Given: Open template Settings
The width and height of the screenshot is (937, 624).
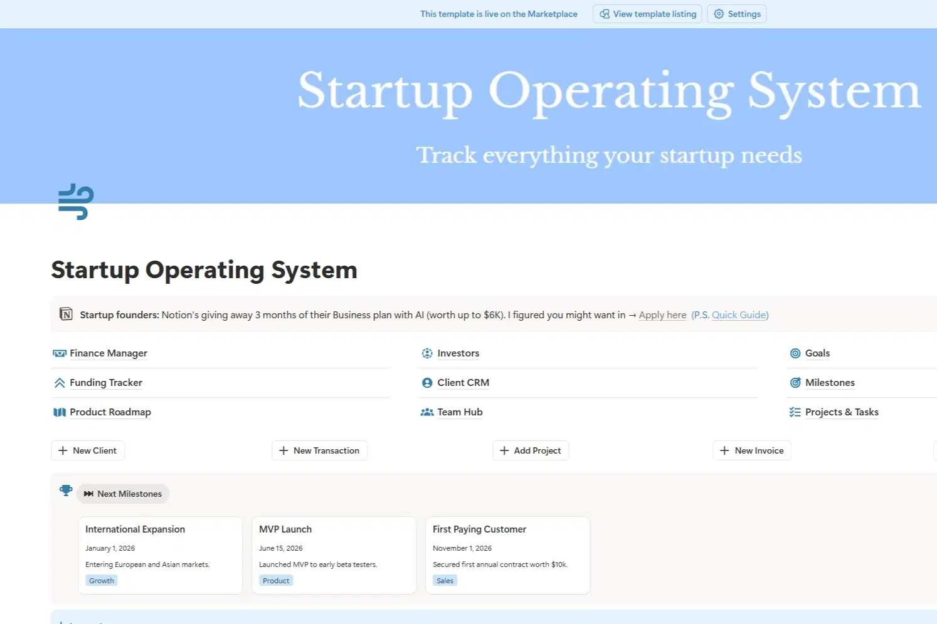Looking at the screenshot, I should (737, 14).
